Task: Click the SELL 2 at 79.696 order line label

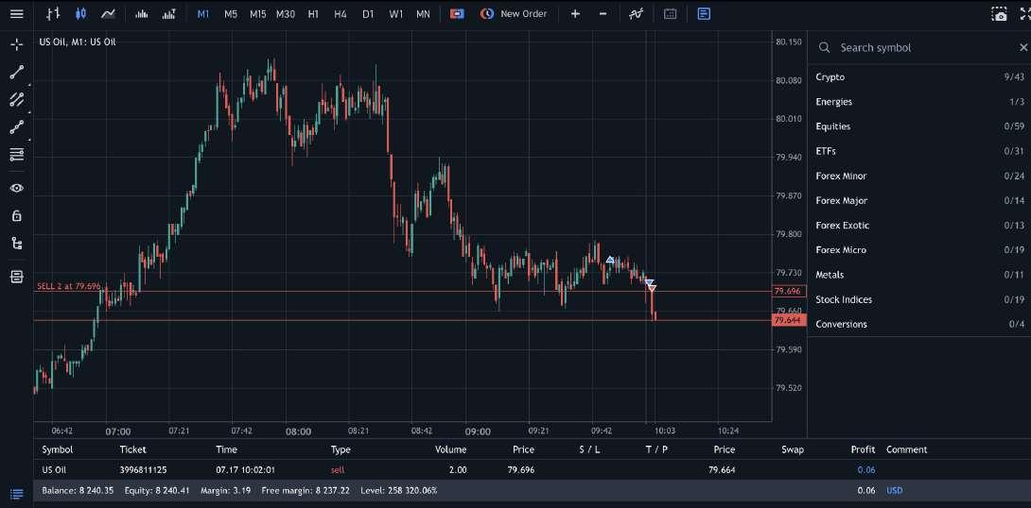Action: coord(68,286)
